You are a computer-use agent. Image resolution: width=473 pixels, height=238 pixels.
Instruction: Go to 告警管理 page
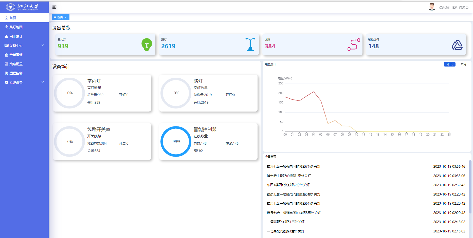click(16, 55)
